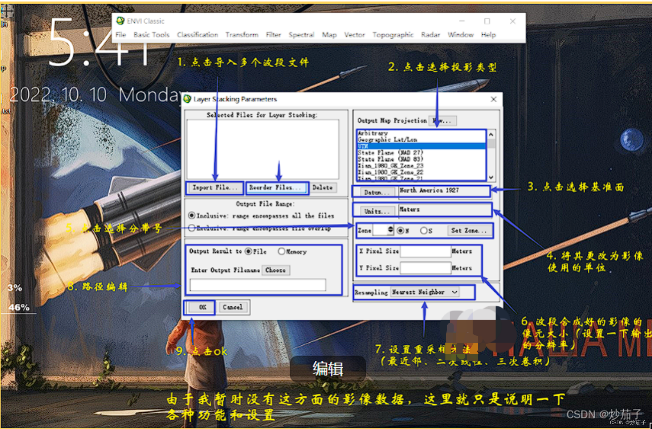Click the Y Pixel Size field
Screen dimensions: 652x429
coord(425,268)
